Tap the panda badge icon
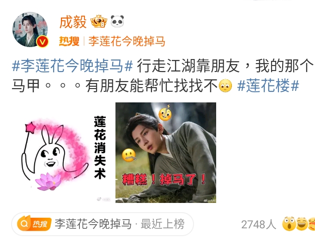Screen dimensions: 315x238 (x=117, y=21)
